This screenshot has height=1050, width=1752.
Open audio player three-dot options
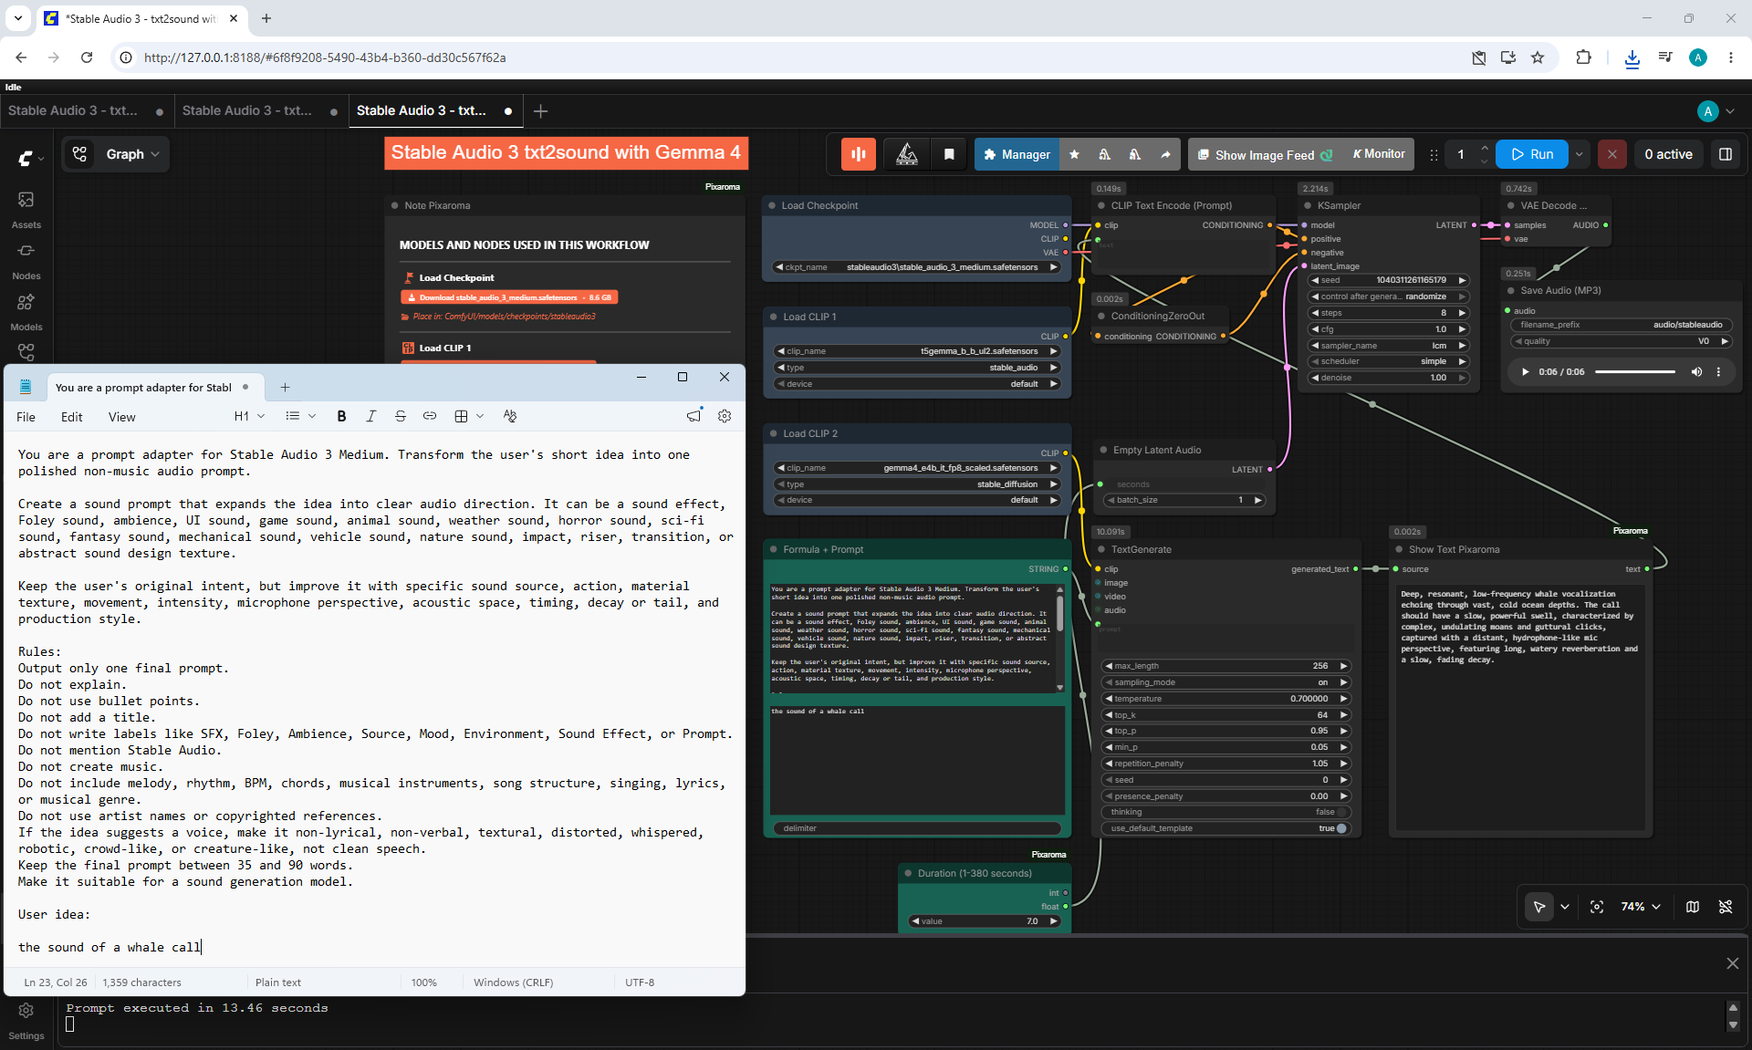pos(1718,371)
